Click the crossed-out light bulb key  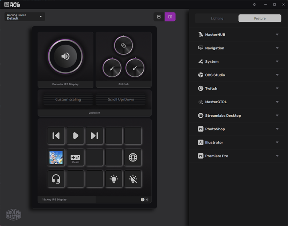click(x=133, y=179)
